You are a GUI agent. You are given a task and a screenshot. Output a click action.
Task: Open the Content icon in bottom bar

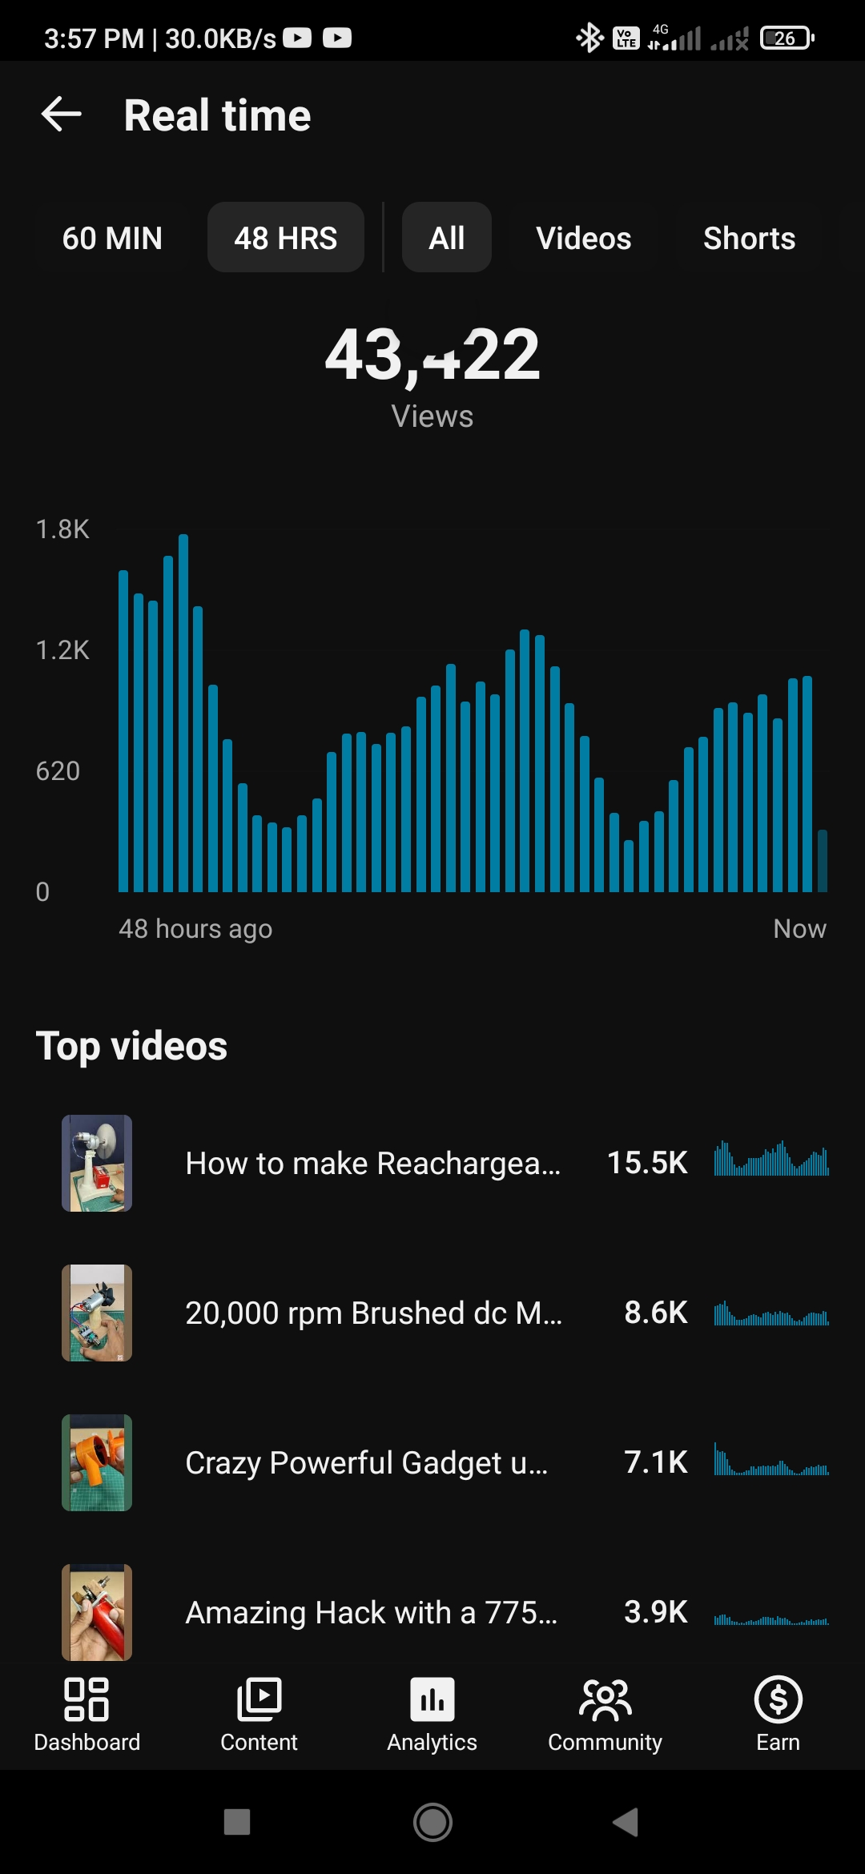(x=259, y=1699)
